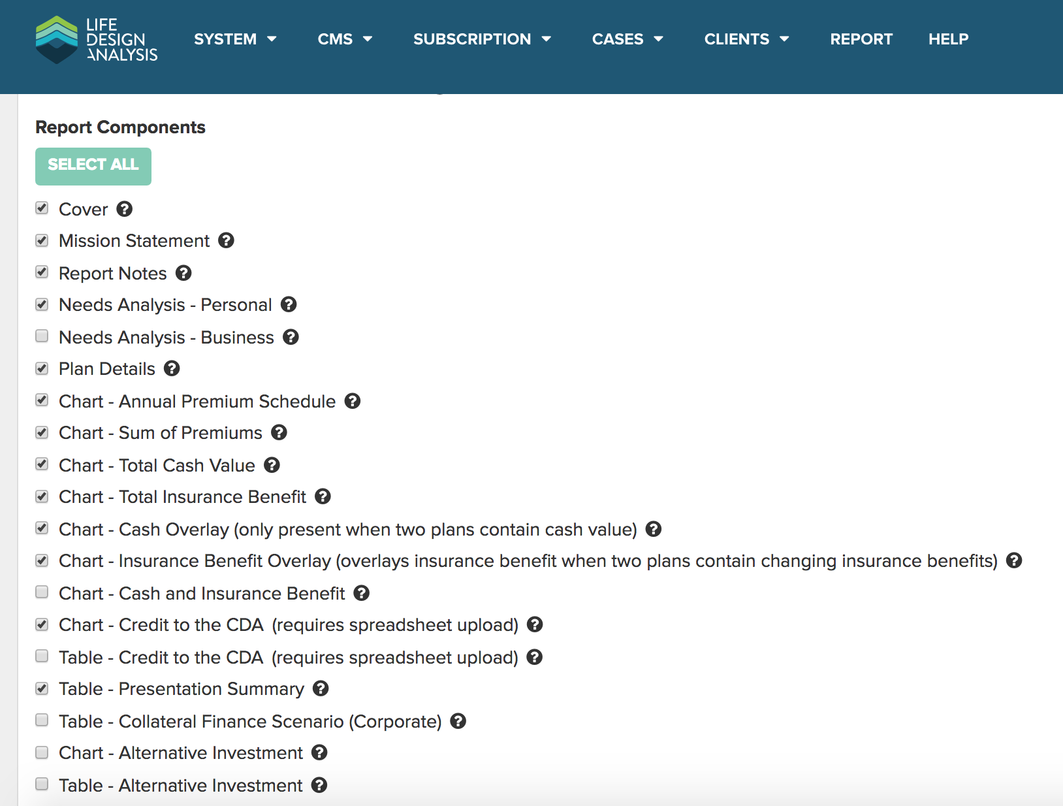Viewport: 1063px width, 806px height.
Task: Uncheck the Mission Statement checkbox
Action: tap(42, 240)
